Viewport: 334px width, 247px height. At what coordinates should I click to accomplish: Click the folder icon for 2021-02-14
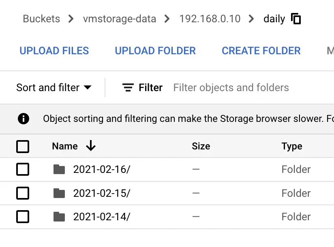(59, 217)
